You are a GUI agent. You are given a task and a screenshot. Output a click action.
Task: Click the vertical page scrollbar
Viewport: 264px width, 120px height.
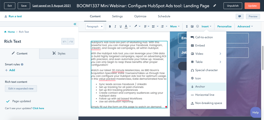[263, 58]
